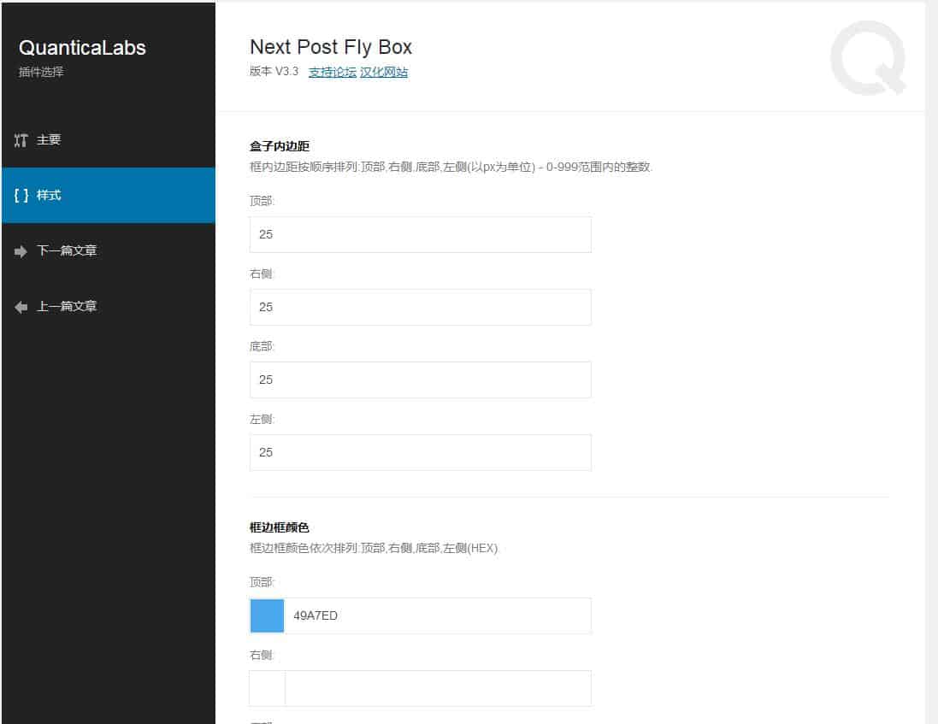The image size is (938, 724).
Task: Click the 盒子内边距 section heading
Action: pos(280,146)
